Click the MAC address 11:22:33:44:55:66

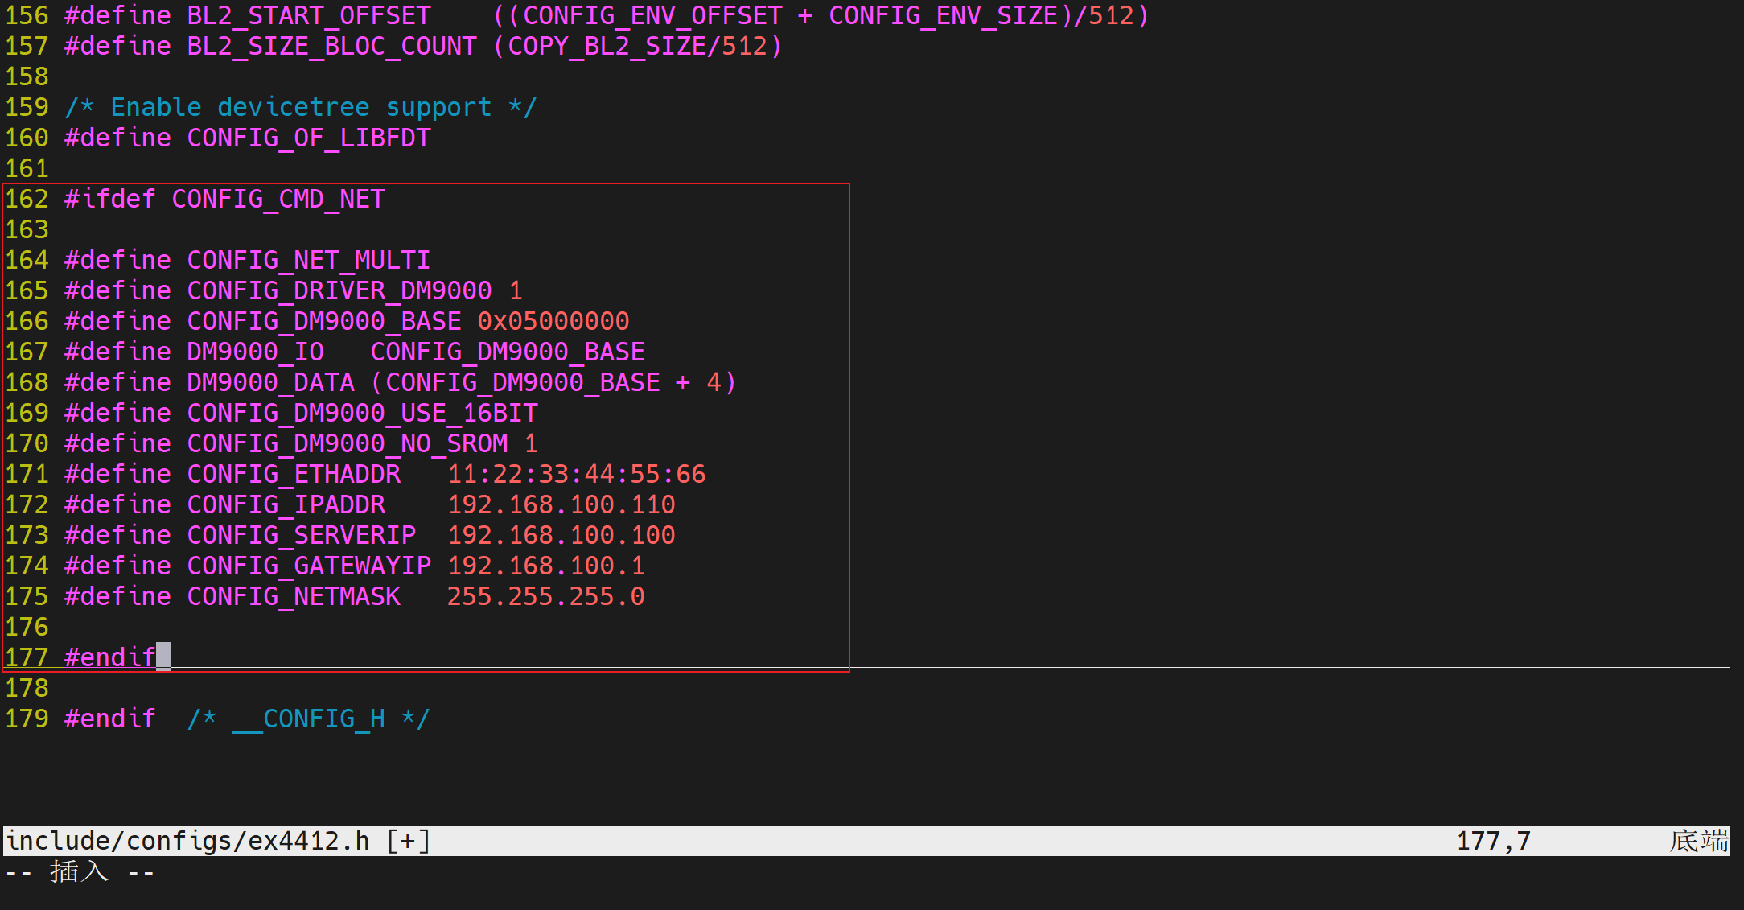[576, 474]
